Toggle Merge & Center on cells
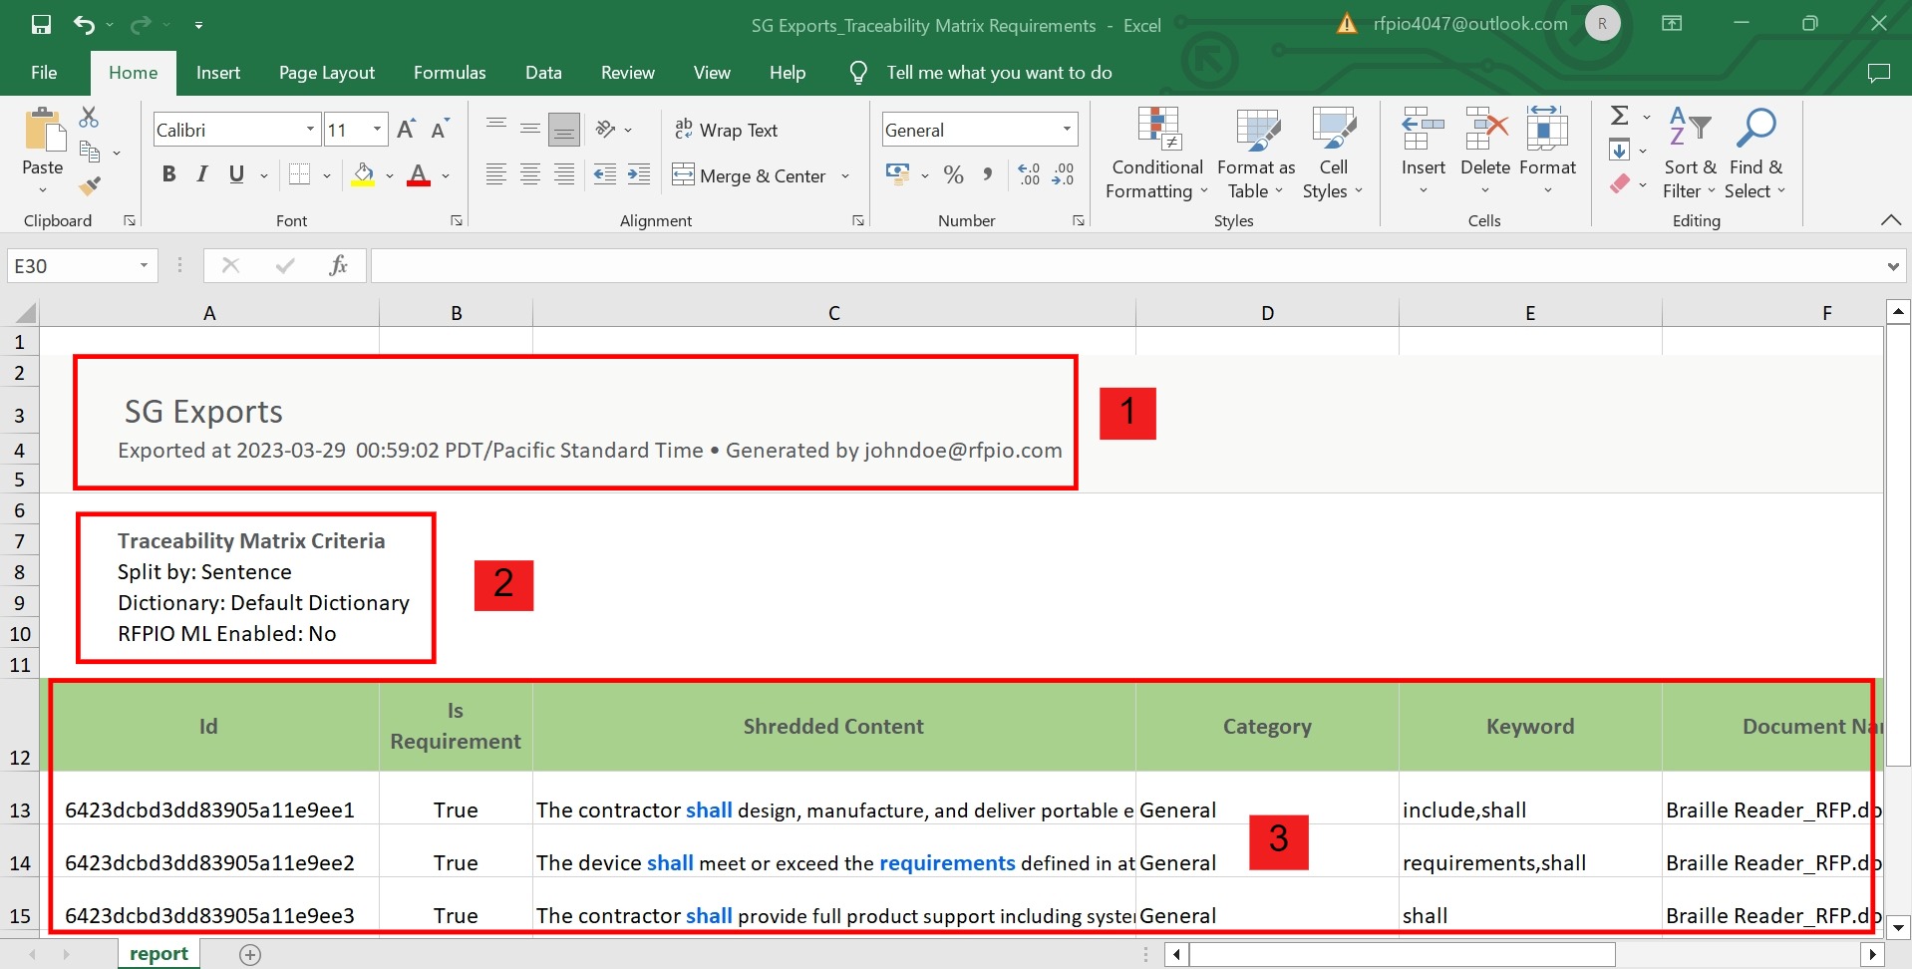This screenshot has width=1912, height=969. (749, 175)
